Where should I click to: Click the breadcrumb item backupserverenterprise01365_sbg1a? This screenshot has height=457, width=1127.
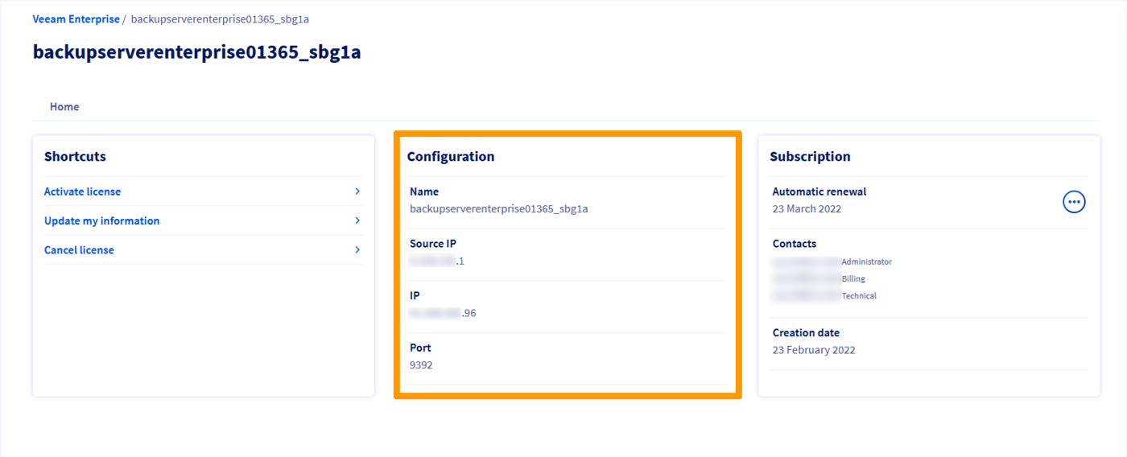pos(220,19)
